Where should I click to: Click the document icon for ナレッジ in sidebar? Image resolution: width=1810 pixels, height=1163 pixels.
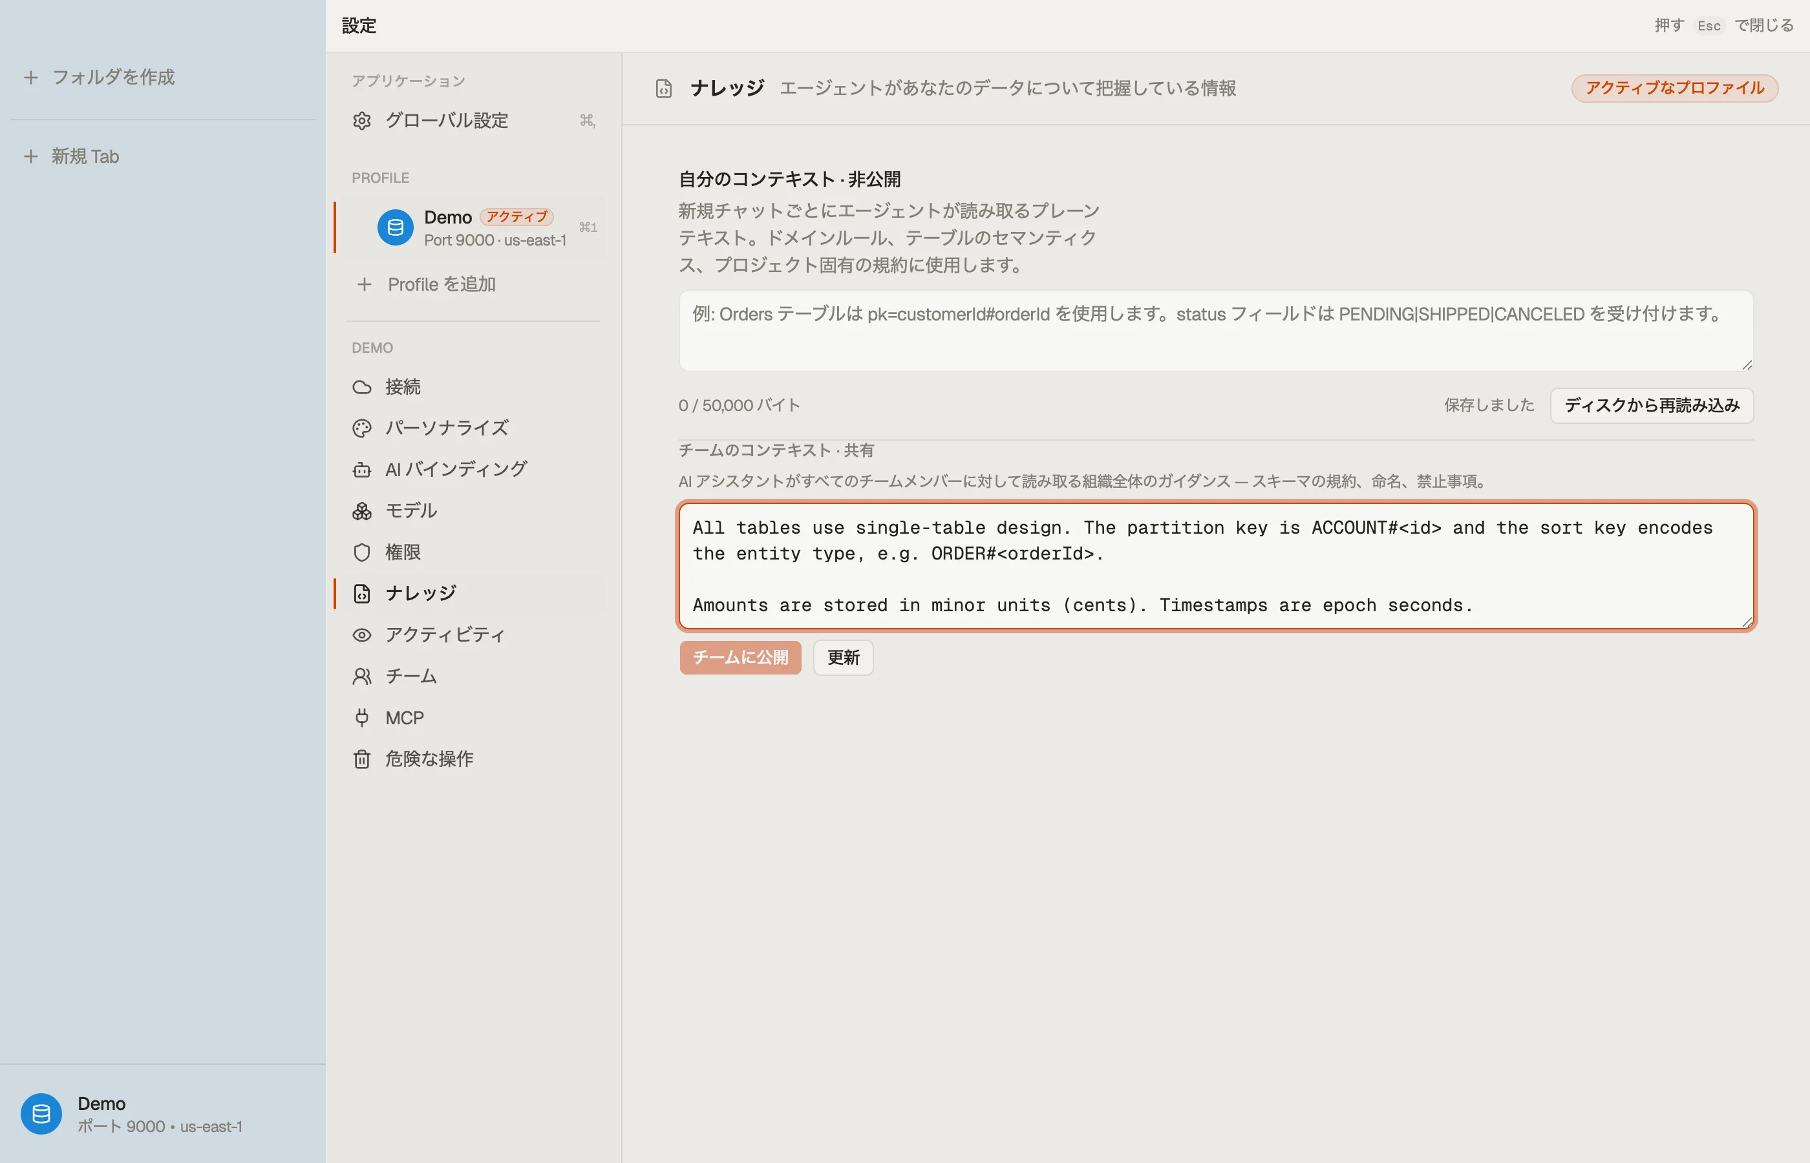[x=362, y=594]
